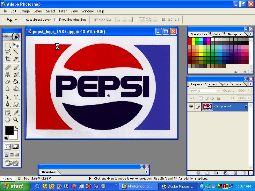255x191 pixels.
Task: Select the Custom Shape tool
Action: [16, 104]
